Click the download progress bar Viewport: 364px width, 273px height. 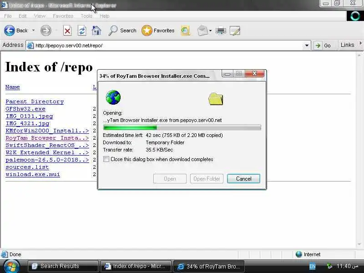tap(182, 127)
